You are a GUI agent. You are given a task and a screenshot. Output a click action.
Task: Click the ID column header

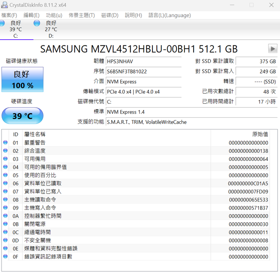tap(16, 134)
